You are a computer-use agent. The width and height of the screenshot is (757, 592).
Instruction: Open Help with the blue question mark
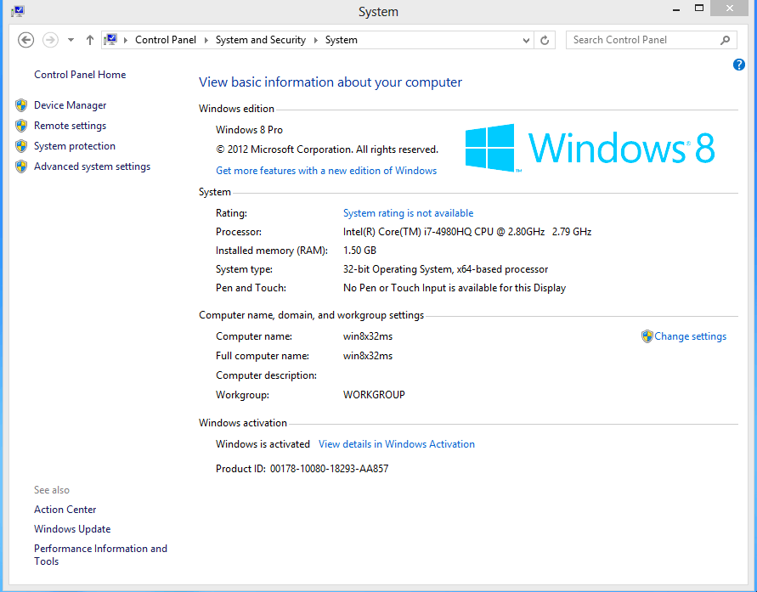[738, 65]
